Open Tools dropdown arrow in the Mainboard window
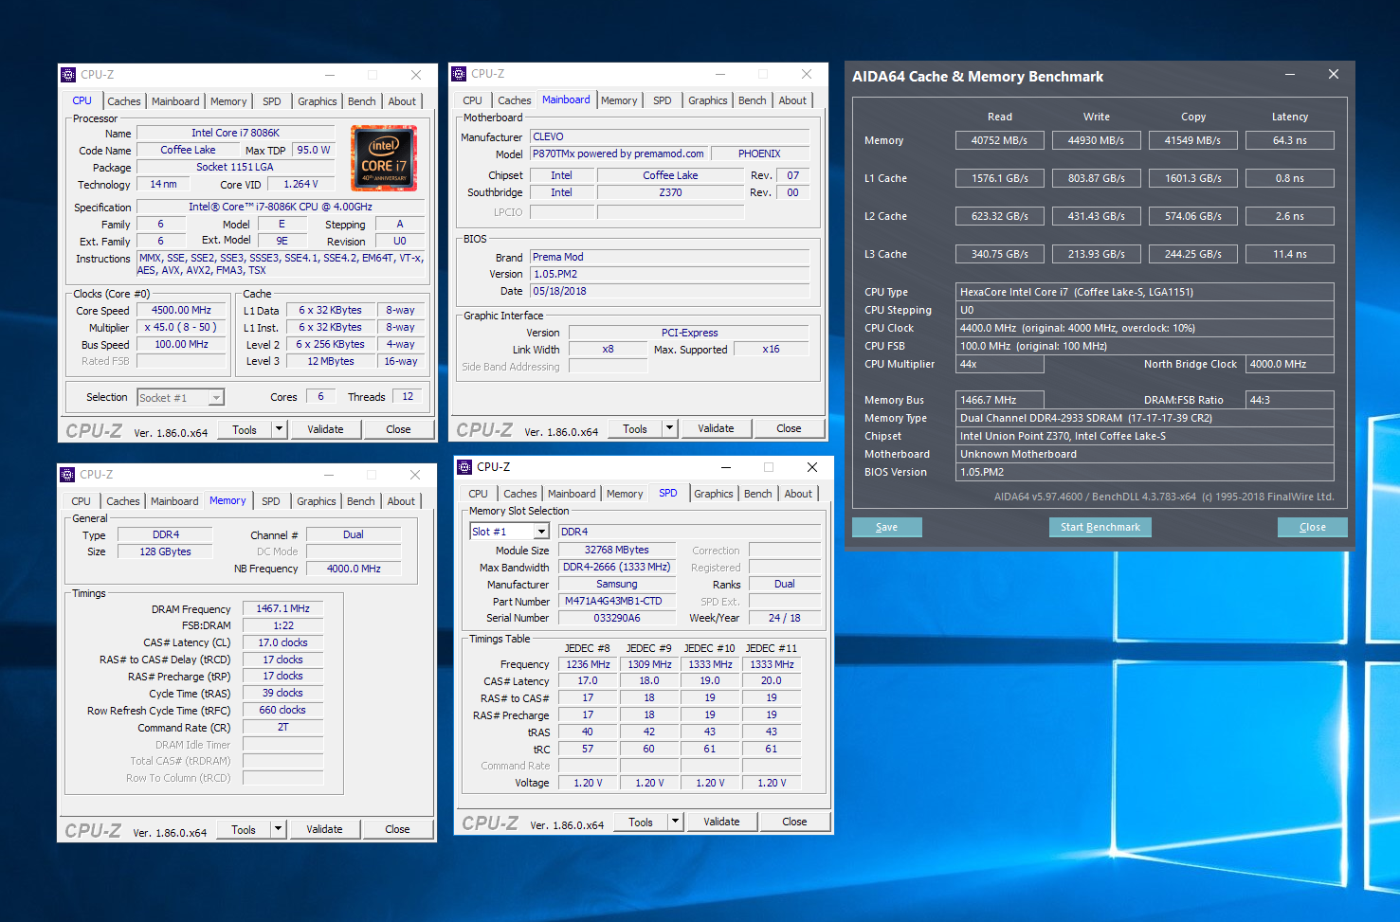Viewport: 1400px width, 922px height. [669, 428]
